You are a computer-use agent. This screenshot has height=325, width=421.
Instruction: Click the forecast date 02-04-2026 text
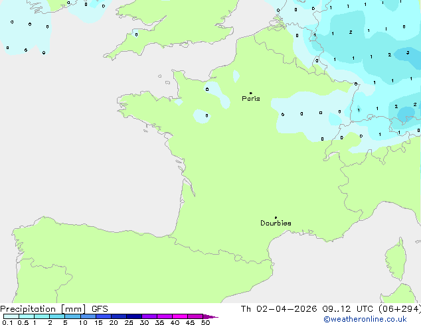tap(286, 309)
